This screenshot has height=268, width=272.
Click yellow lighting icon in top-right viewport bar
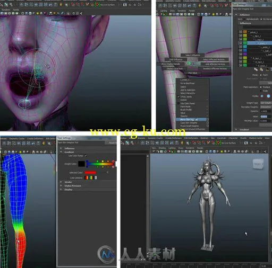click(213, 14)
